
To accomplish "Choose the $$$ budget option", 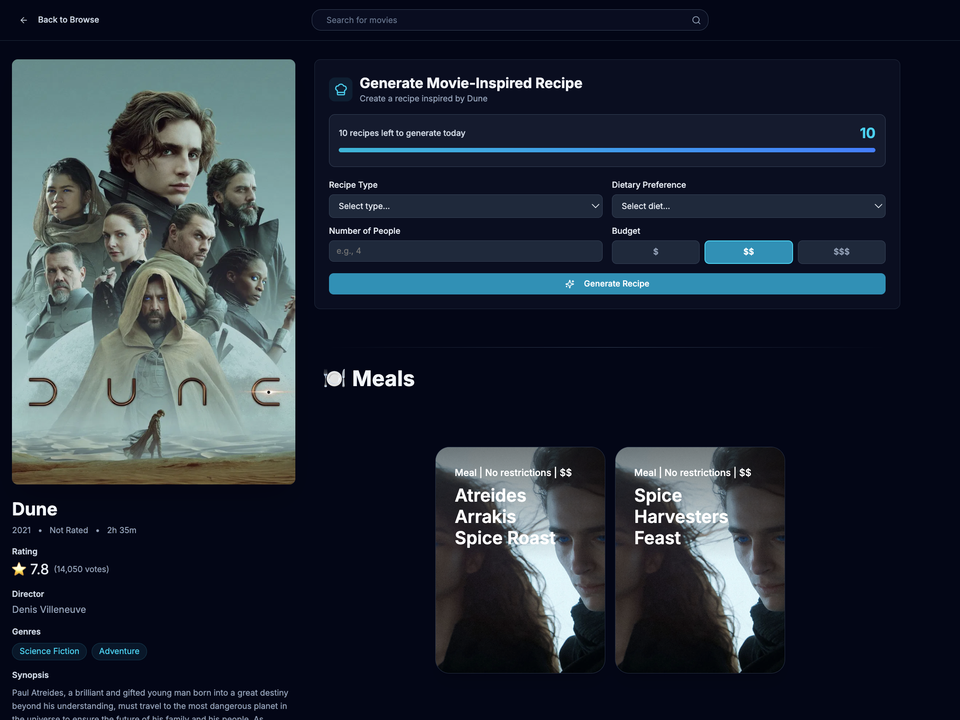I will tap(841, 252).
